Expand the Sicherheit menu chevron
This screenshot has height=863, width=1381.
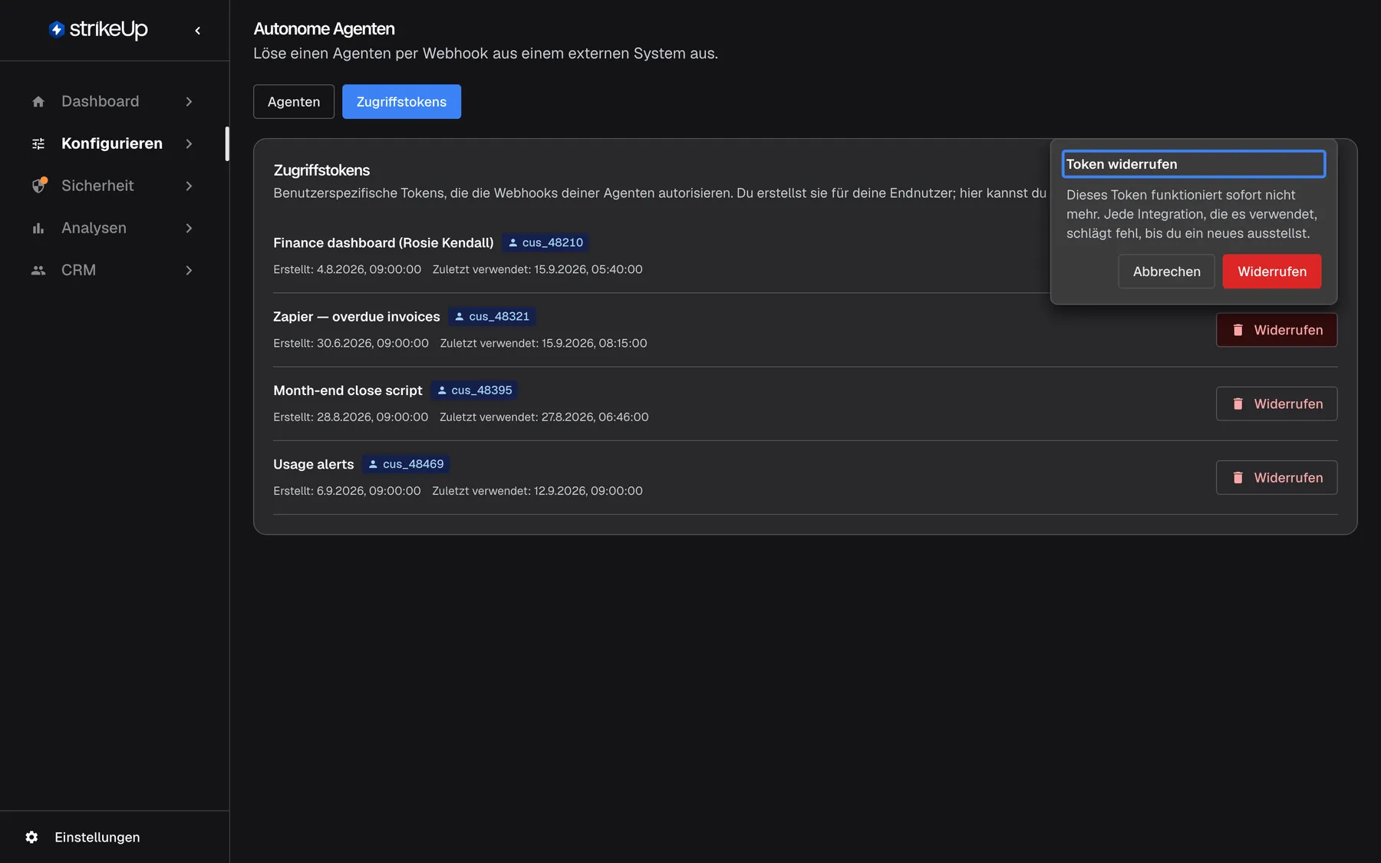coord(189,186)
